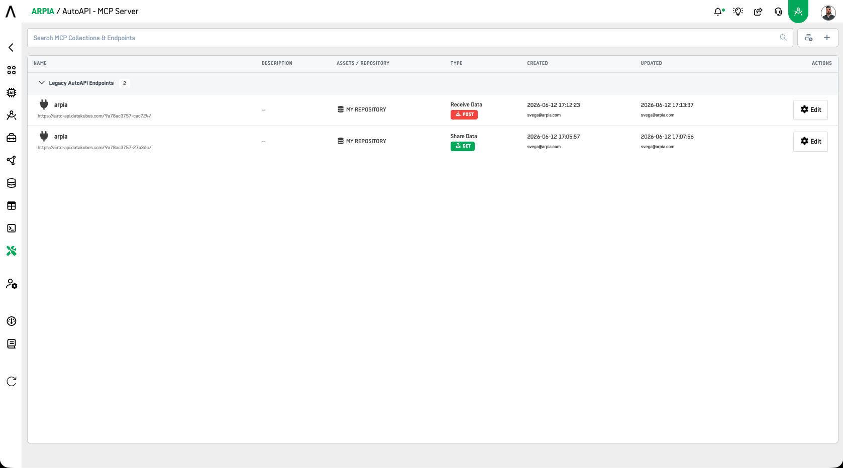The height and width of the screenshot is (468, 843).
Task: Open the database icon in sidebar
Action: pos(12,183)
